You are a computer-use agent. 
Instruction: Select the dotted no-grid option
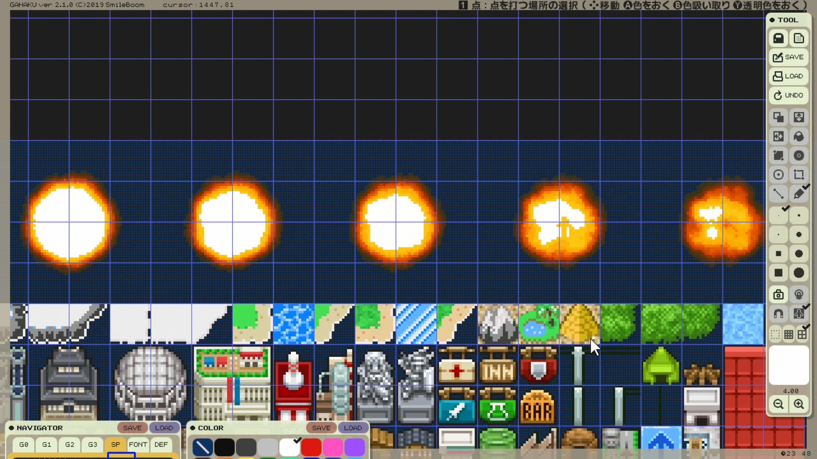[775, 335]
